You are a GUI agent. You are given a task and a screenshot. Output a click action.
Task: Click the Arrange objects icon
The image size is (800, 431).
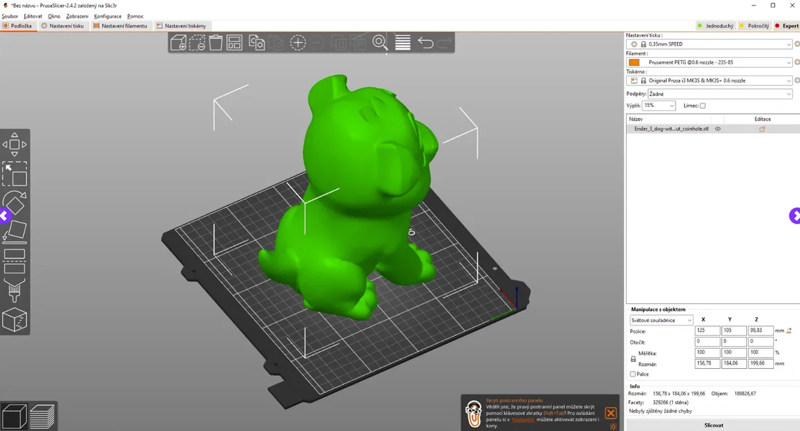[234, 42]
